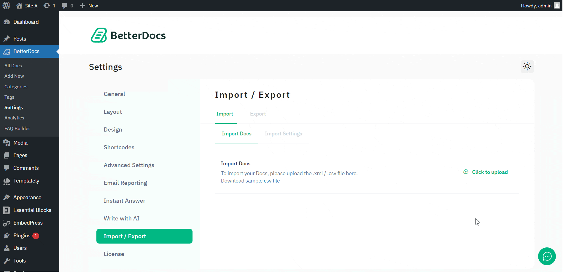Select the Comments speech bubble icon
Viewport: 563px width, 272px height.
pyautogui.click(x=7, y=168)
